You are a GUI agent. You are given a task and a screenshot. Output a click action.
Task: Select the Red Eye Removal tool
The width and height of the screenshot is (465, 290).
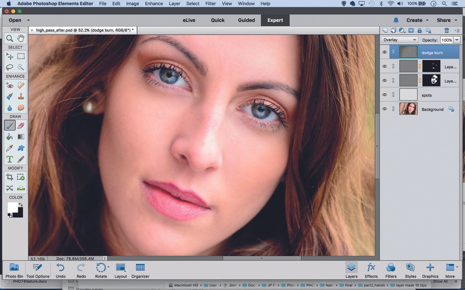tap(10, 85)
